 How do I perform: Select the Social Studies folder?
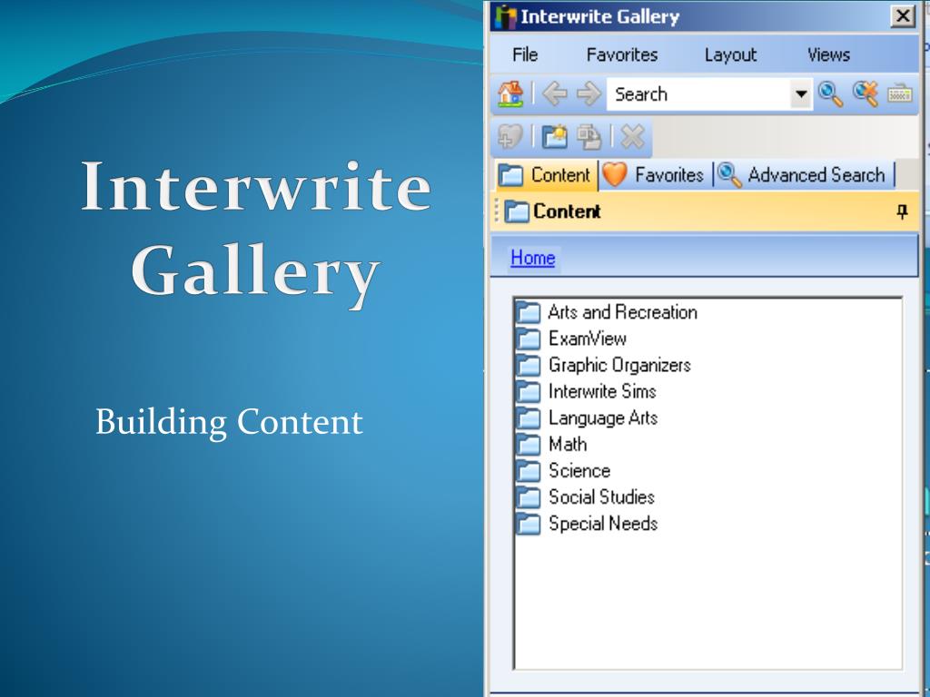coord(586,496)
